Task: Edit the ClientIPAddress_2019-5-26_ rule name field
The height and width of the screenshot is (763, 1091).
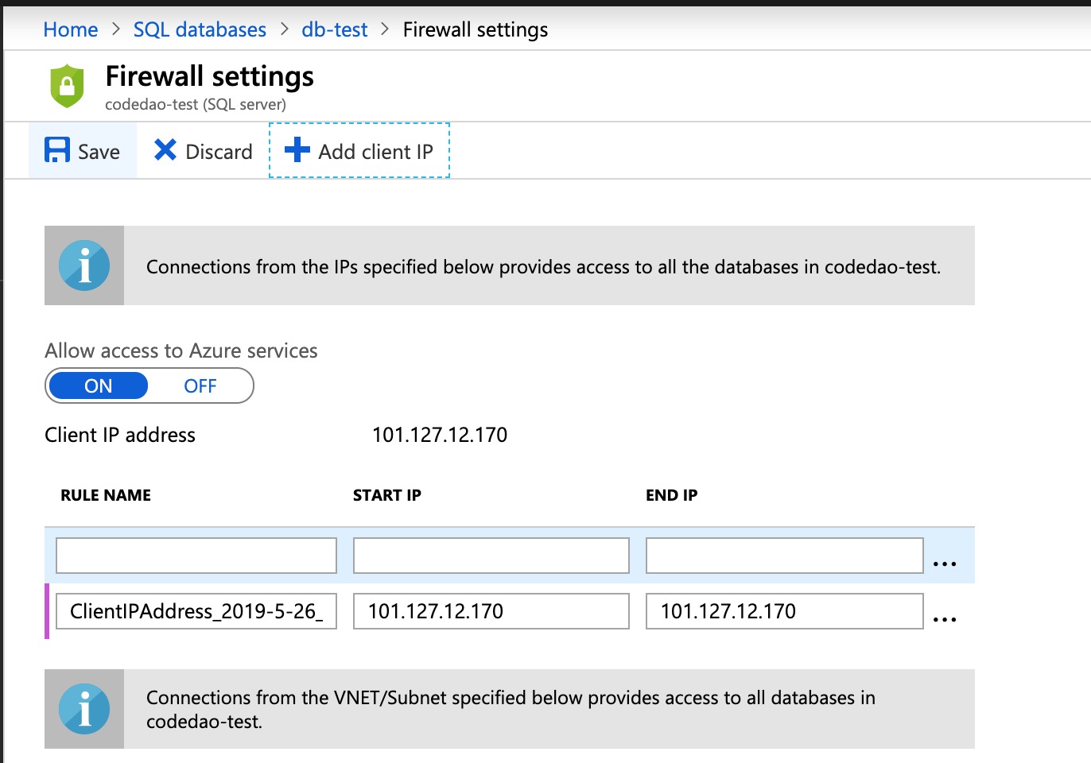Action: pyautogui.click(x=196, y=611)
